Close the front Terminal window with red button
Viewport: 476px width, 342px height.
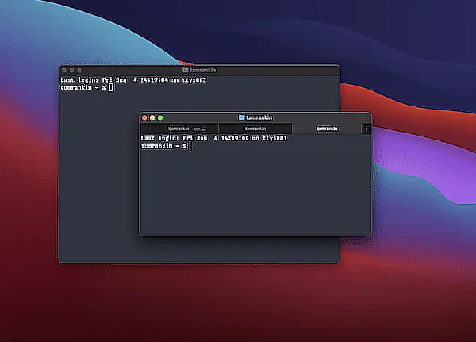[x=145, y=117]
